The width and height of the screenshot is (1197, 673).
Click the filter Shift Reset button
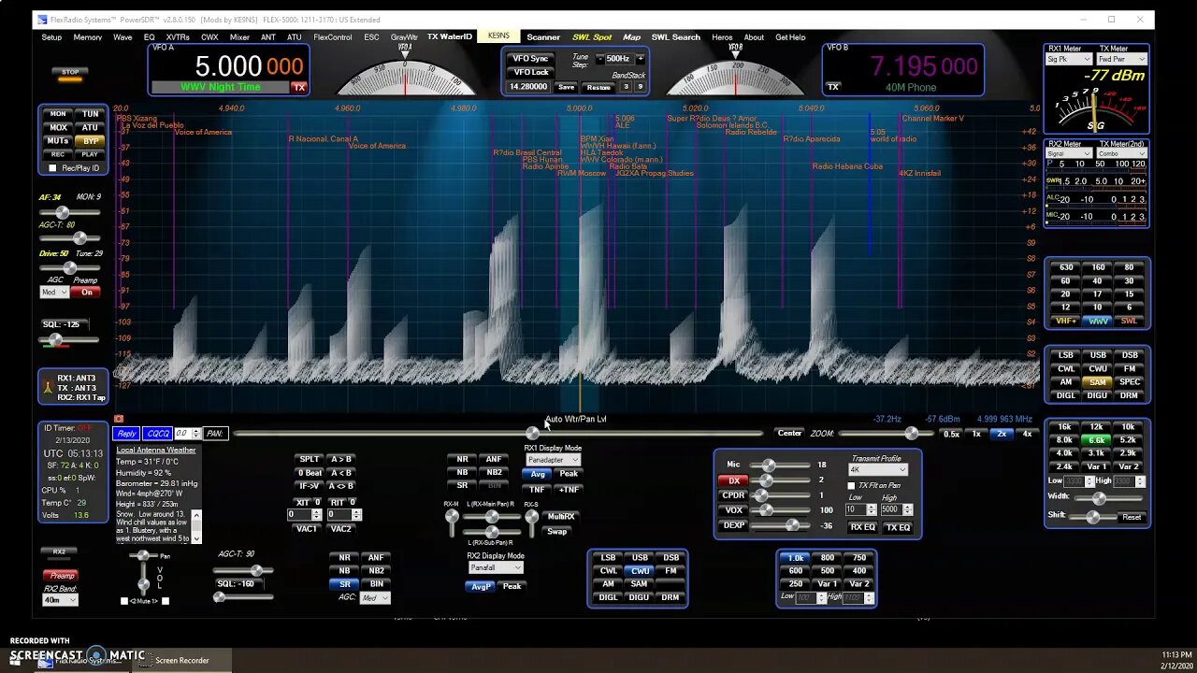pyautogui.click(x=1132, y=517)
